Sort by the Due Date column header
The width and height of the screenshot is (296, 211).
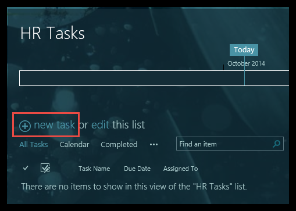137,169
